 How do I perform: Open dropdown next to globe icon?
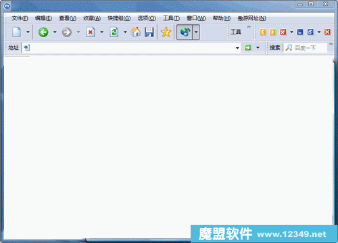coord(196,32)
